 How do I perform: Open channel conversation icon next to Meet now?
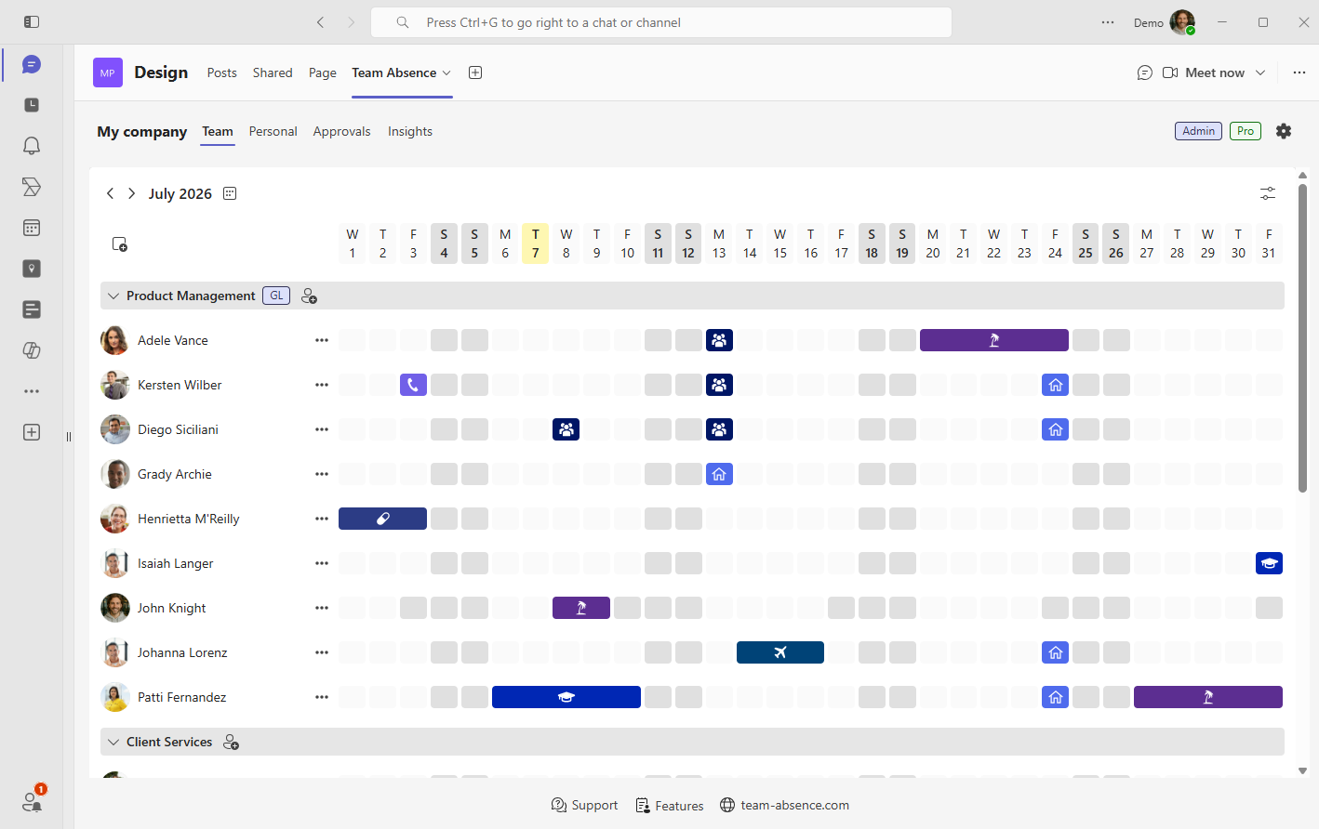1145,72
